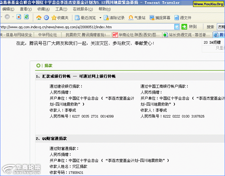Expand the 最近浏览 dropdown arrow

coord(100,18)
